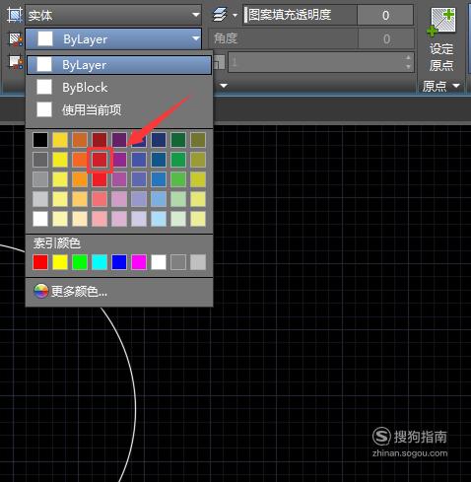Pick the red swatch in the second palette row

pyautogui.click(x=100, y=160)
